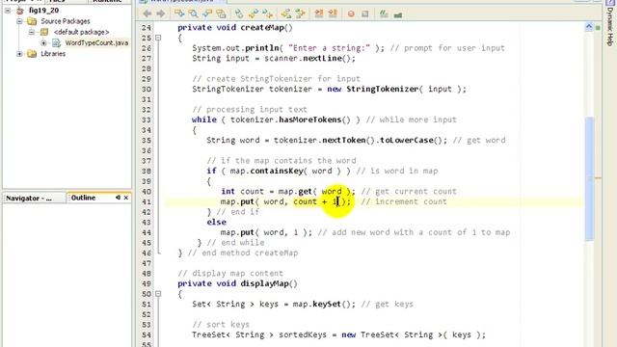
Task: Click the WordTypeCount.java file icon
Action: coord(56,42)
